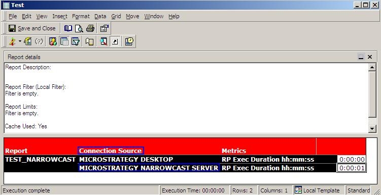Click the Report Filter (Local Filter) line
Viewport: 381px width, 195px height.
[36, 87]
